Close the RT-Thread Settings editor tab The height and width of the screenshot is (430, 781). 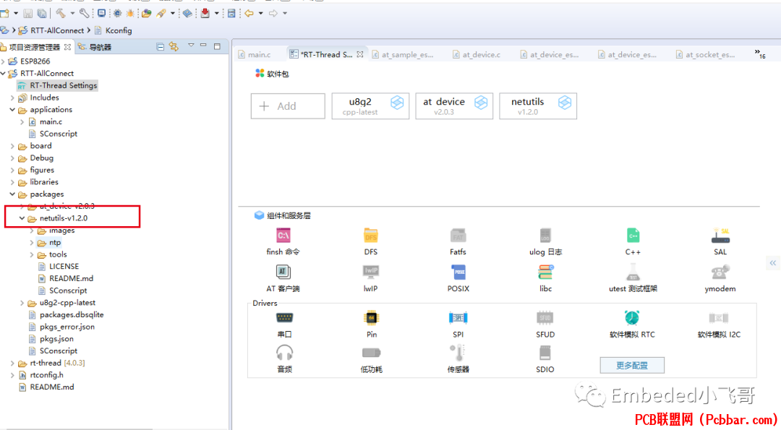coord(359,54)
